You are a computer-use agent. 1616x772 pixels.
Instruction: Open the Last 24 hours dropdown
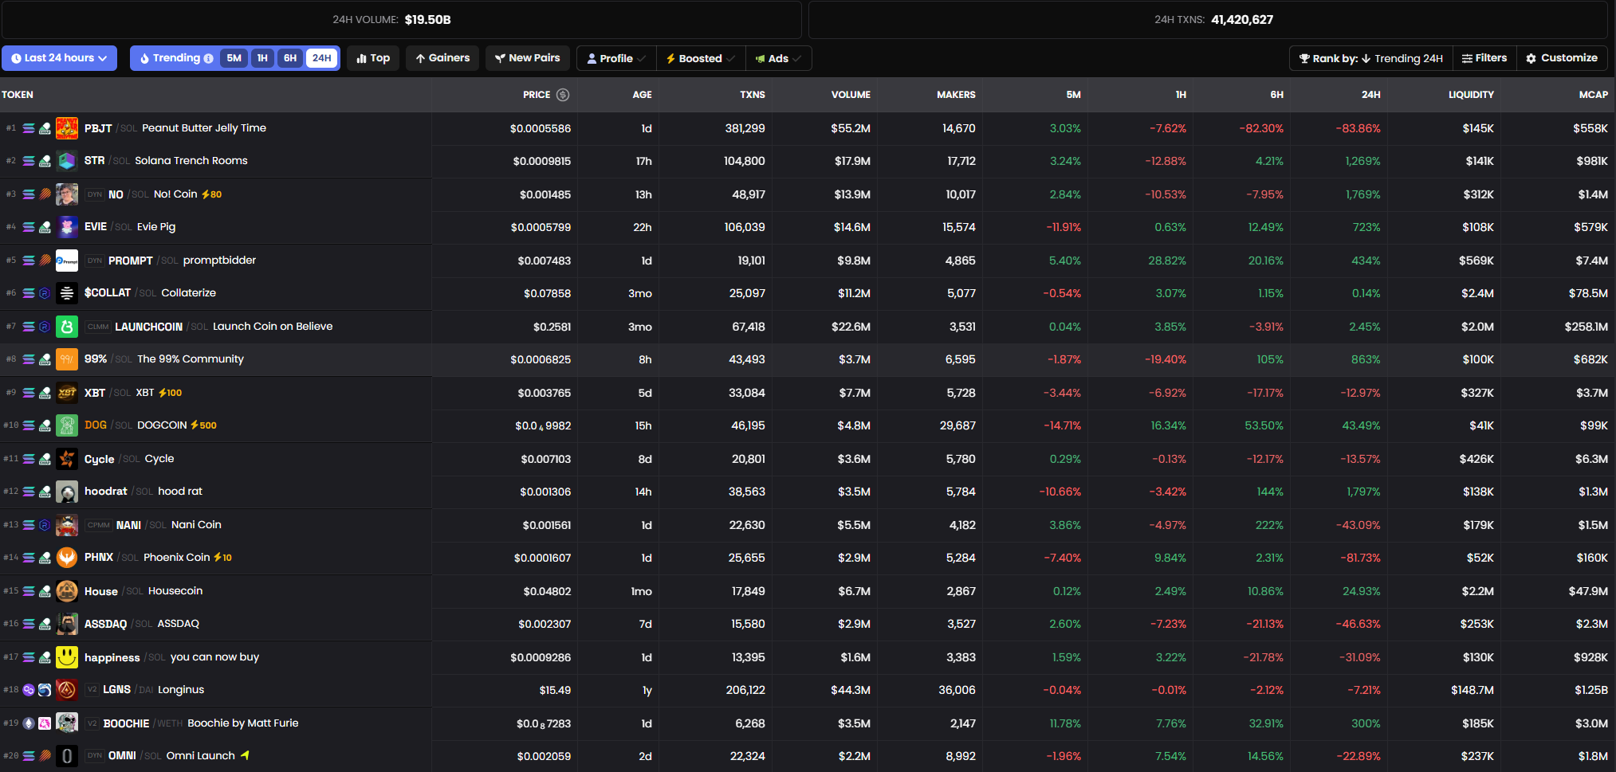coord(59,58)
